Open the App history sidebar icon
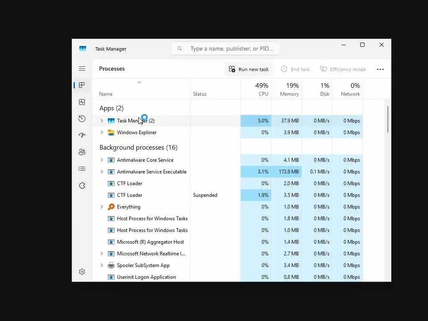The height and width of the screenshot is (321, 428). 82,119
